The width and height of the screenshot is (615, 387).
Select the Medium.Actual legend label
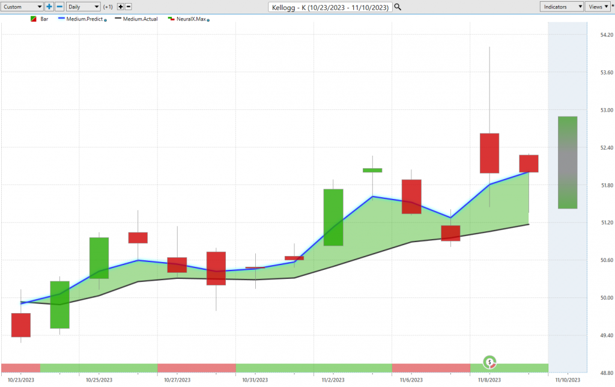[140, 19]
